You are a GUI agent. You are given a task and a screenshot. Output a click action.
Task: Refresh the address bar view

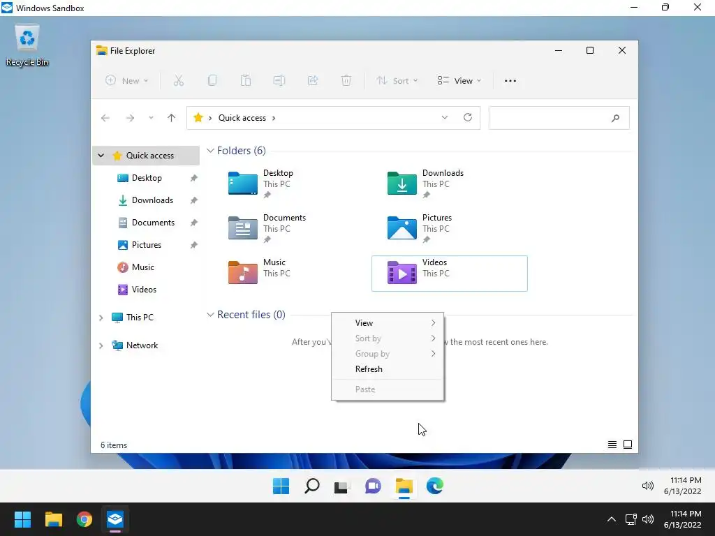coord(468,117)
